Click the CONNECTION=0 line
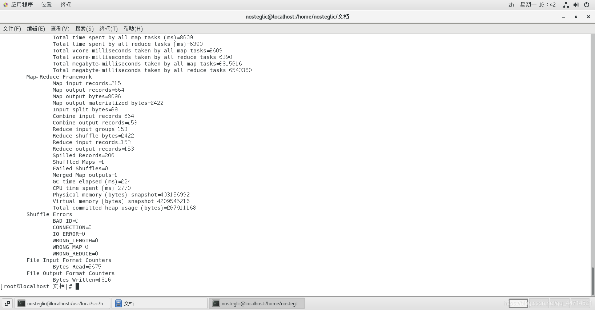This screenshot has height=310, width=595. tap(72, 227)
